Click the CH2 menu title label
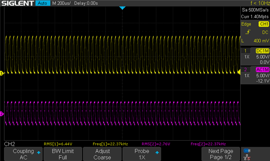This screenshot has height=161, width=270. (10, 144)
